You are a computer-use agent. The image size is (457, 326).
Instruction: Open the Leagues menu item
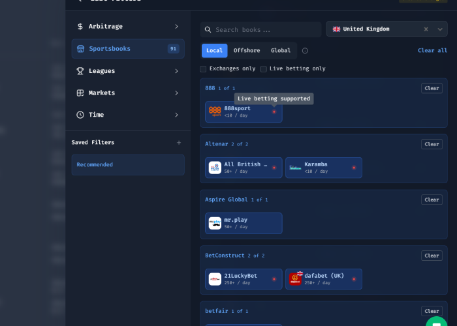128,71
